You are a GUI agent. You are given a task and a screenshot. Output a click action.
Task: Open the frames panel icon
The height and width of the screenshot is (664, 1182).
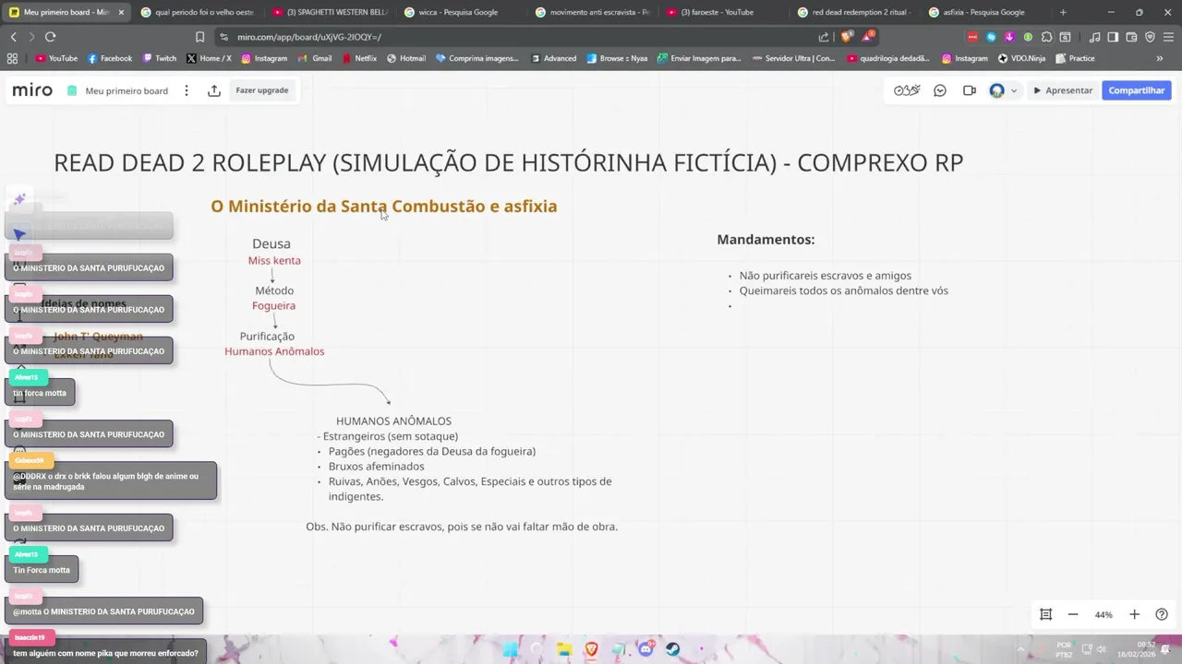[1046, 614]
